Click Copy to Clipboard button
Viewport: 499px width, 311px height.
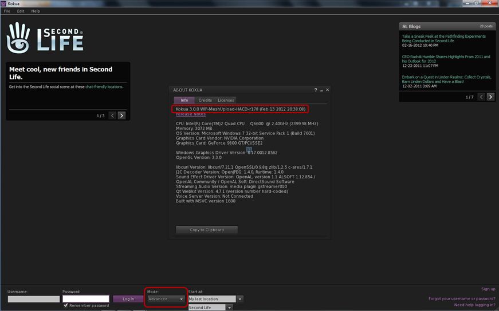pos(206,230)
